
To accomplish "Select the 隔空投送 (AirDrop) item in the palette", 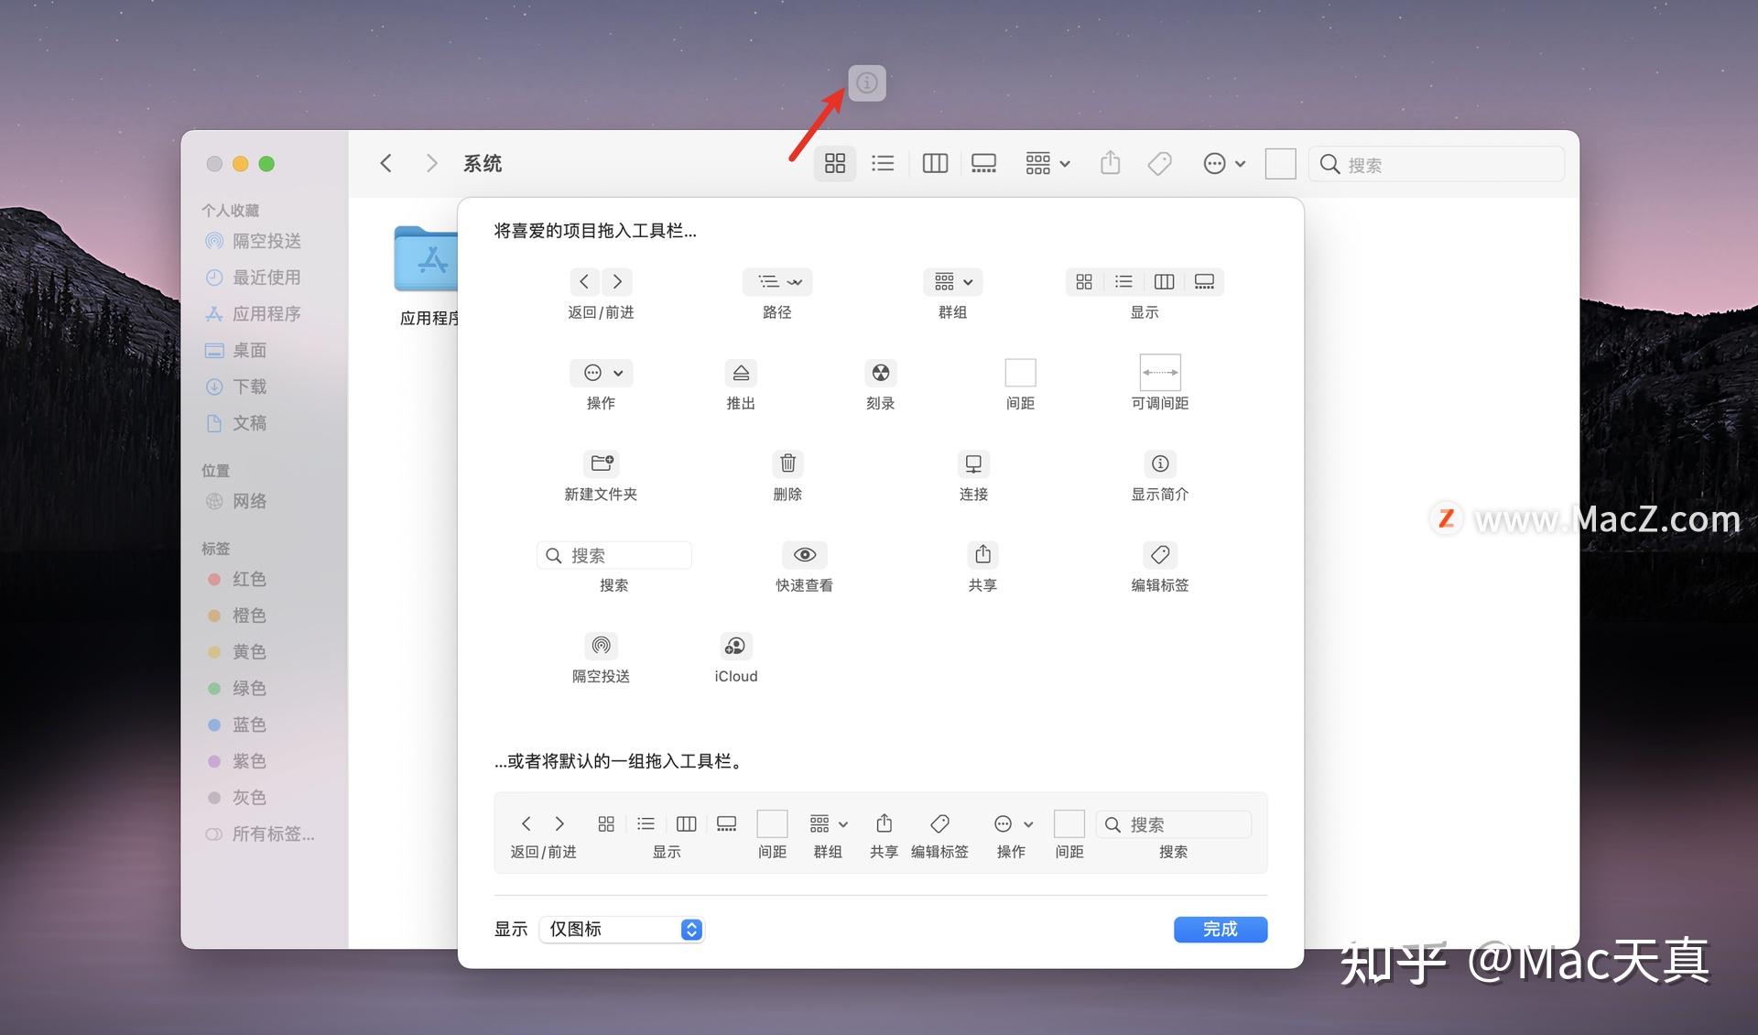I will click(601, 647).
